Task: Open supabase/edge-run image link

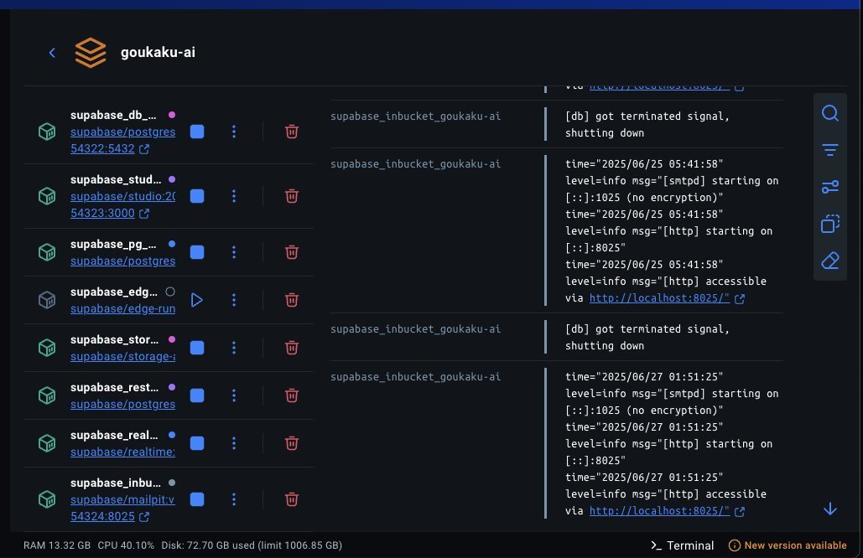Action: (122, 309)
